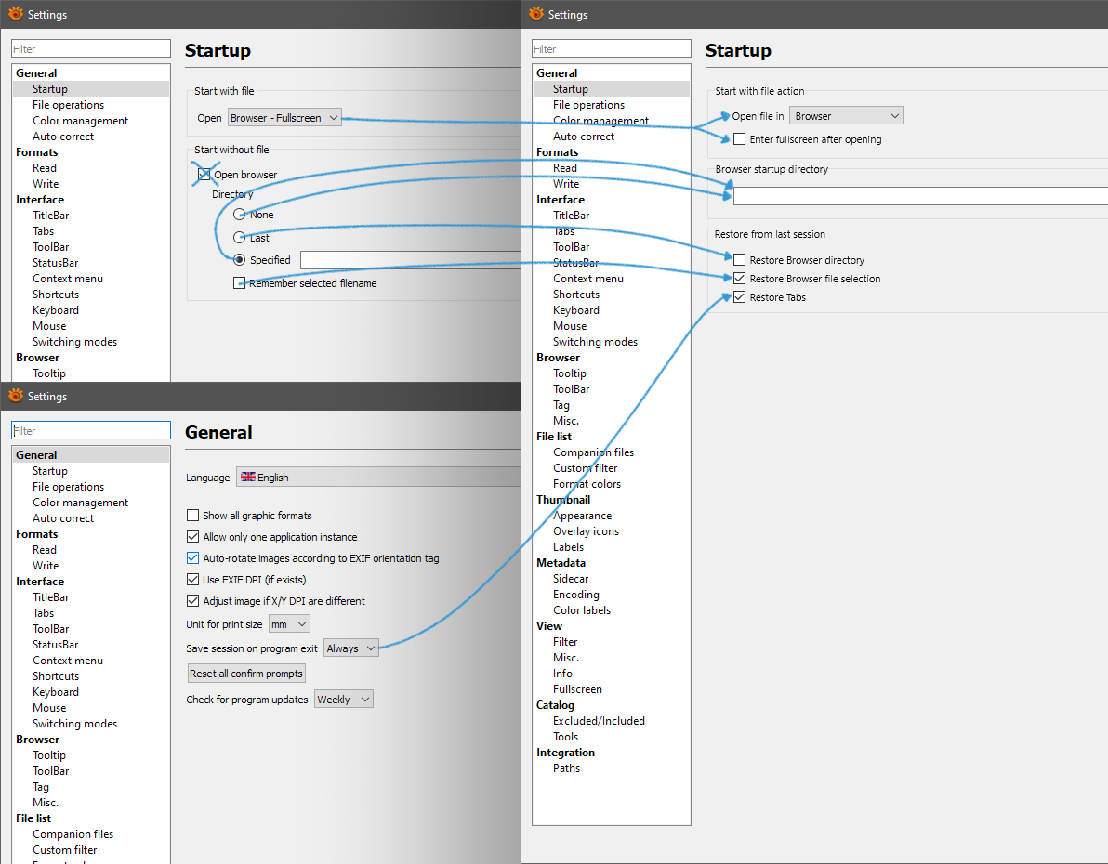Tick Enter fullscreen after opening
The image size is (1108, 864).
coord(740,139)
